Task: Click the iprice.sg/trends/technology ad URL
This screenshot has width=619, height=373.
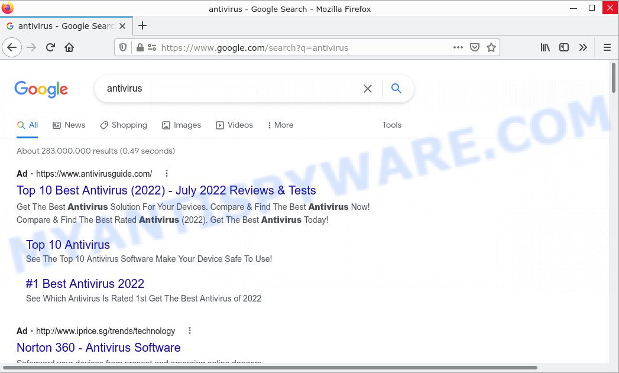Action: 105,331
